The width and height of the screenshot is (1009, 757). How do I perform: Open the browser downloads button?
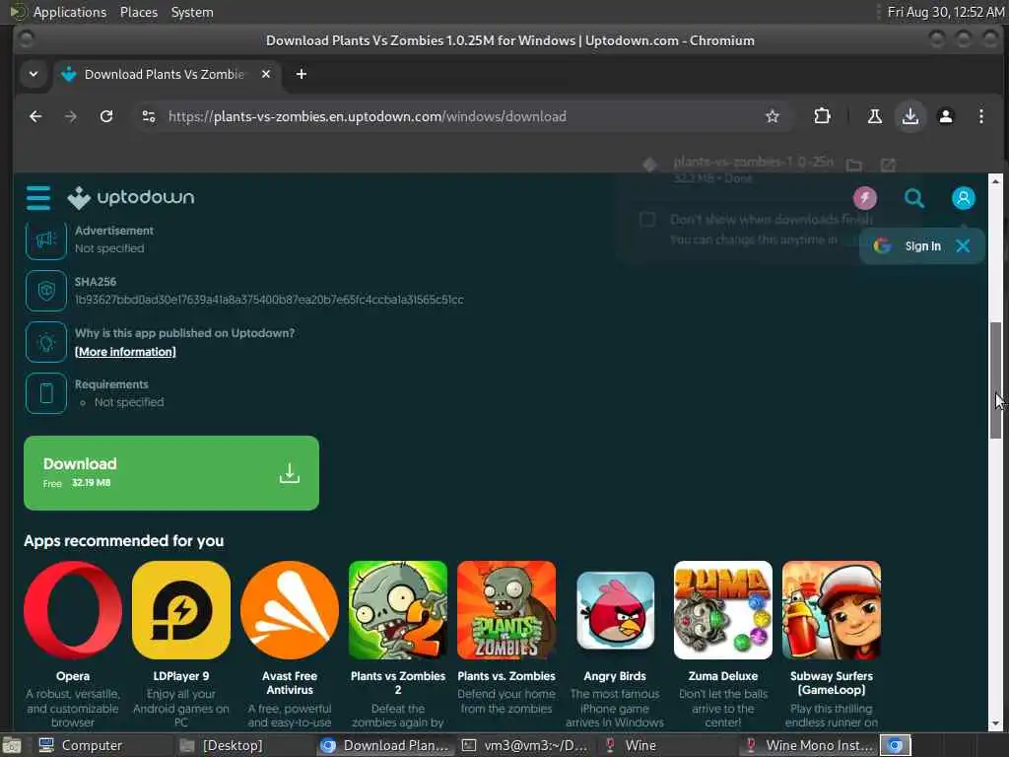(x=909, y=116)
